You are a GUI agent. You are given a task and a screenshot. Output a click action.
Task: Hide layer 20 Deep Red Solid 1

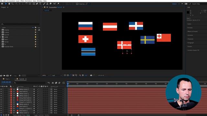click(1, 98)
